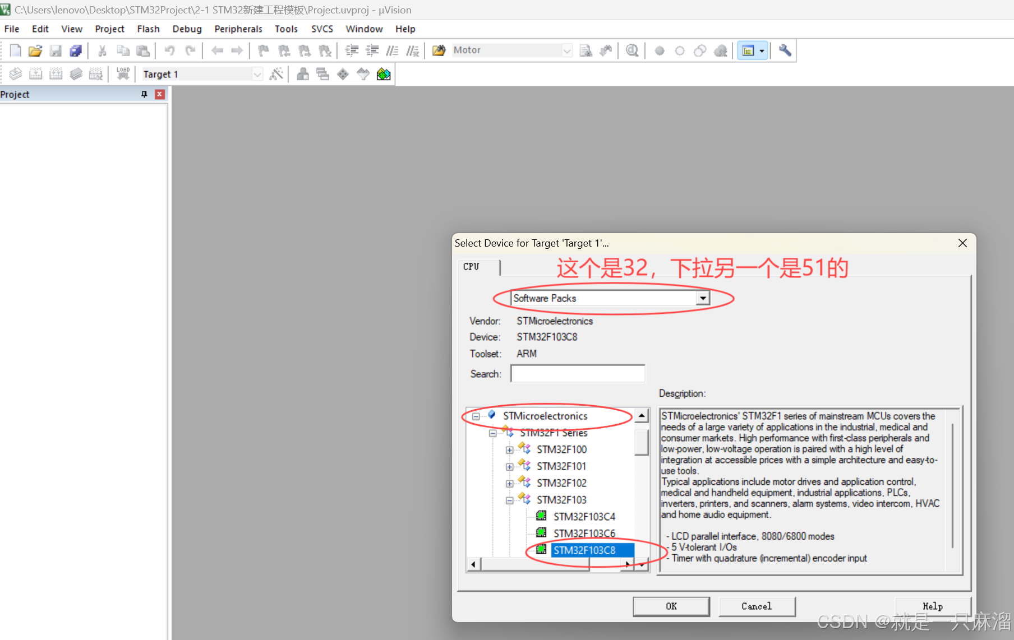This screenshot has width=1014, height=640.
Task: Expand the STM32F102 node
Action: [509, 484]
